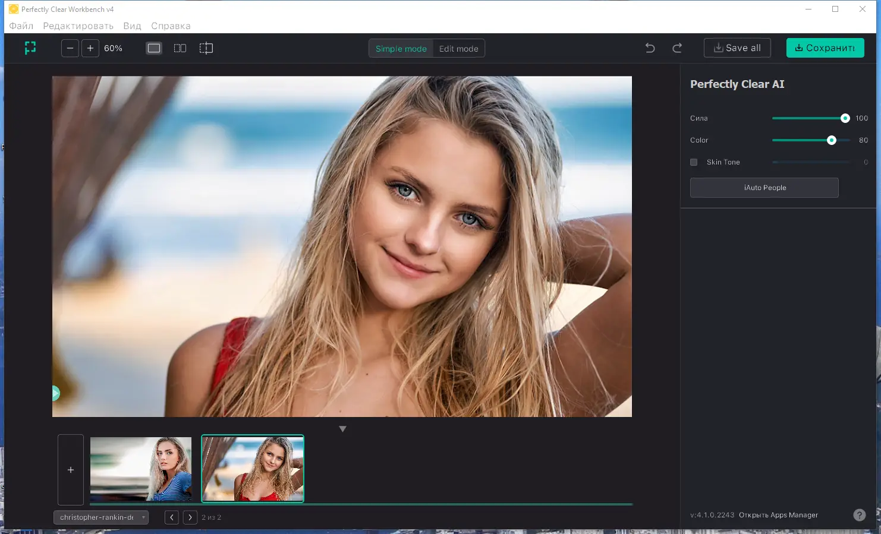Redo the last adjustment

tap(677, 48)
